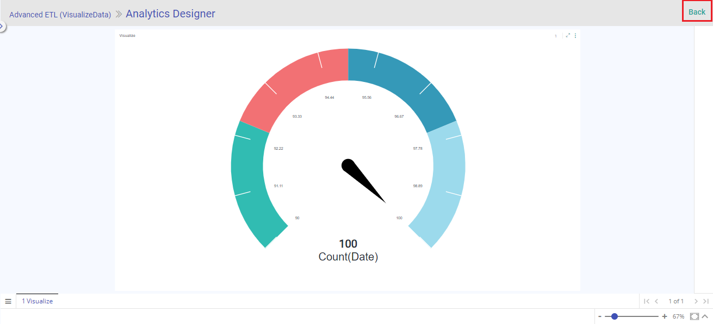Zoom in with the plus button
This screenshot has height=324, width=713.
(x=664, y=316)
